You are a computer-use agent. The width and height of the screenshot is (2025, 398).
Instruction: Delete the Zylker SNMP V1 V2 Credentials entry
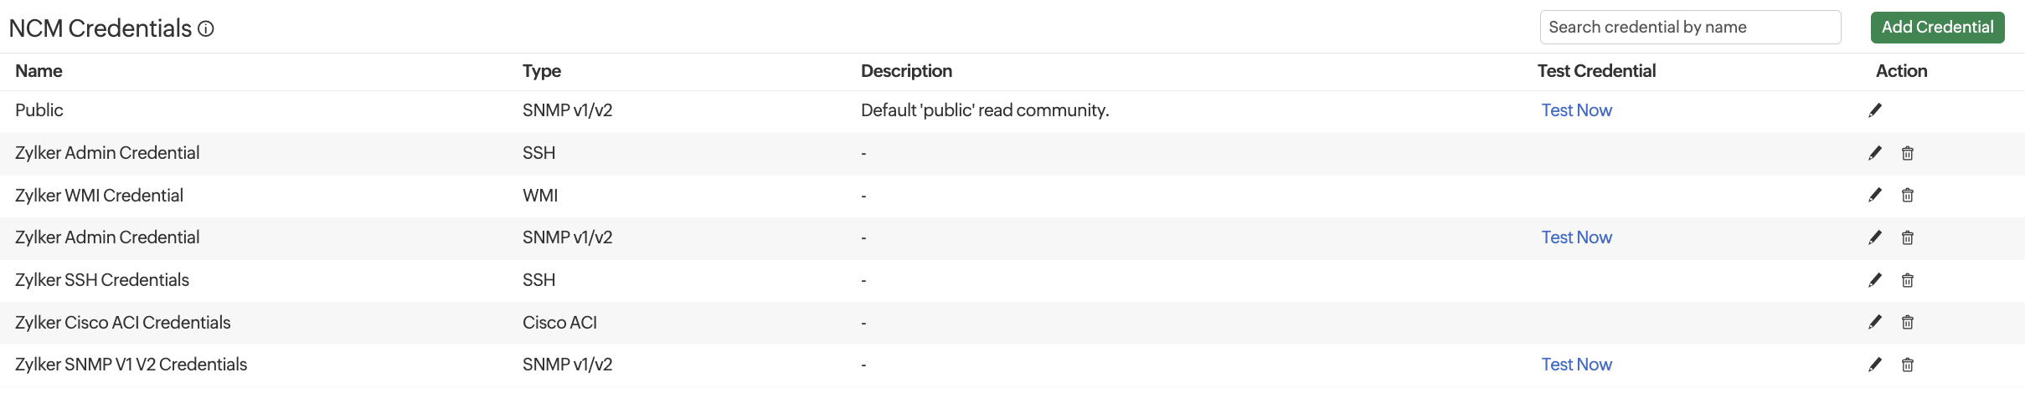[x=1908, y=365]
